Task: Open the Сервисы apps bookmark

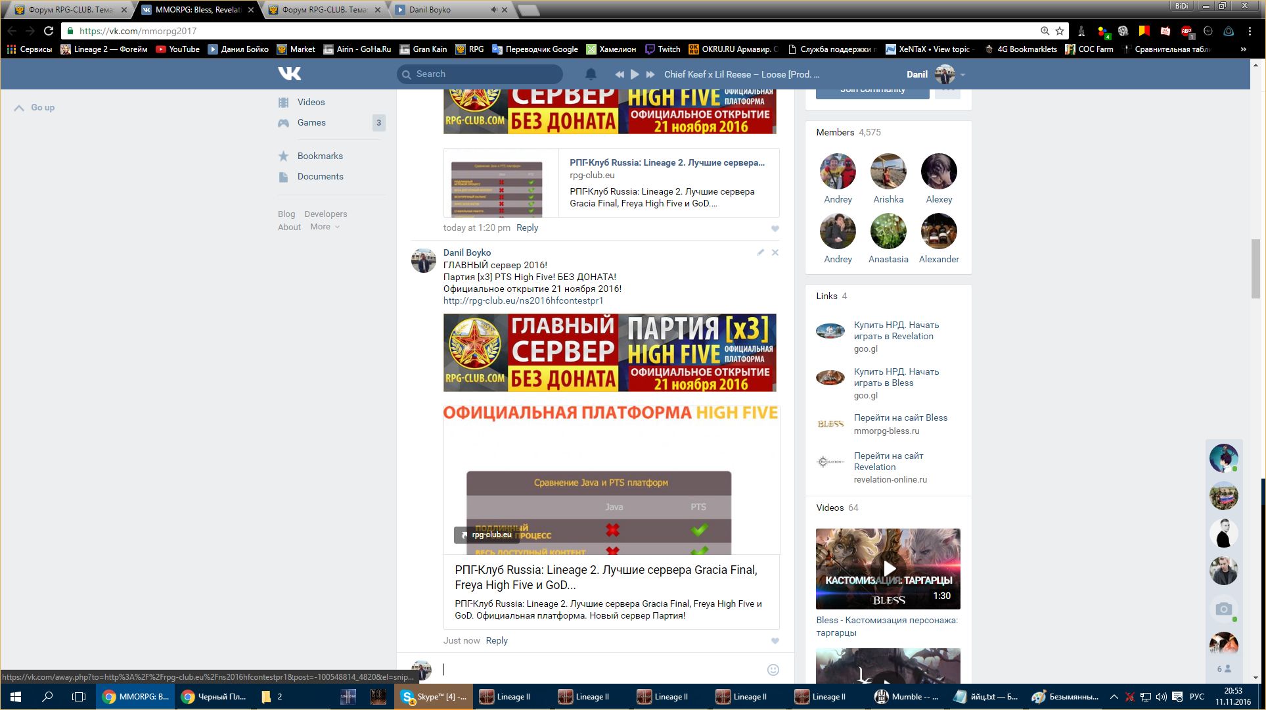Action: (x=29, y=49)
